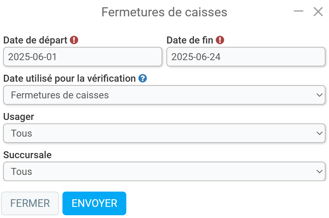This screenshot has width=329, height=218.
Task: Submit the form with ENVOYER
Action: coord(95,203)
